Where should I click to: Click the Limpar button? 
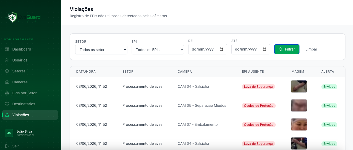click(x=311, y=49)
